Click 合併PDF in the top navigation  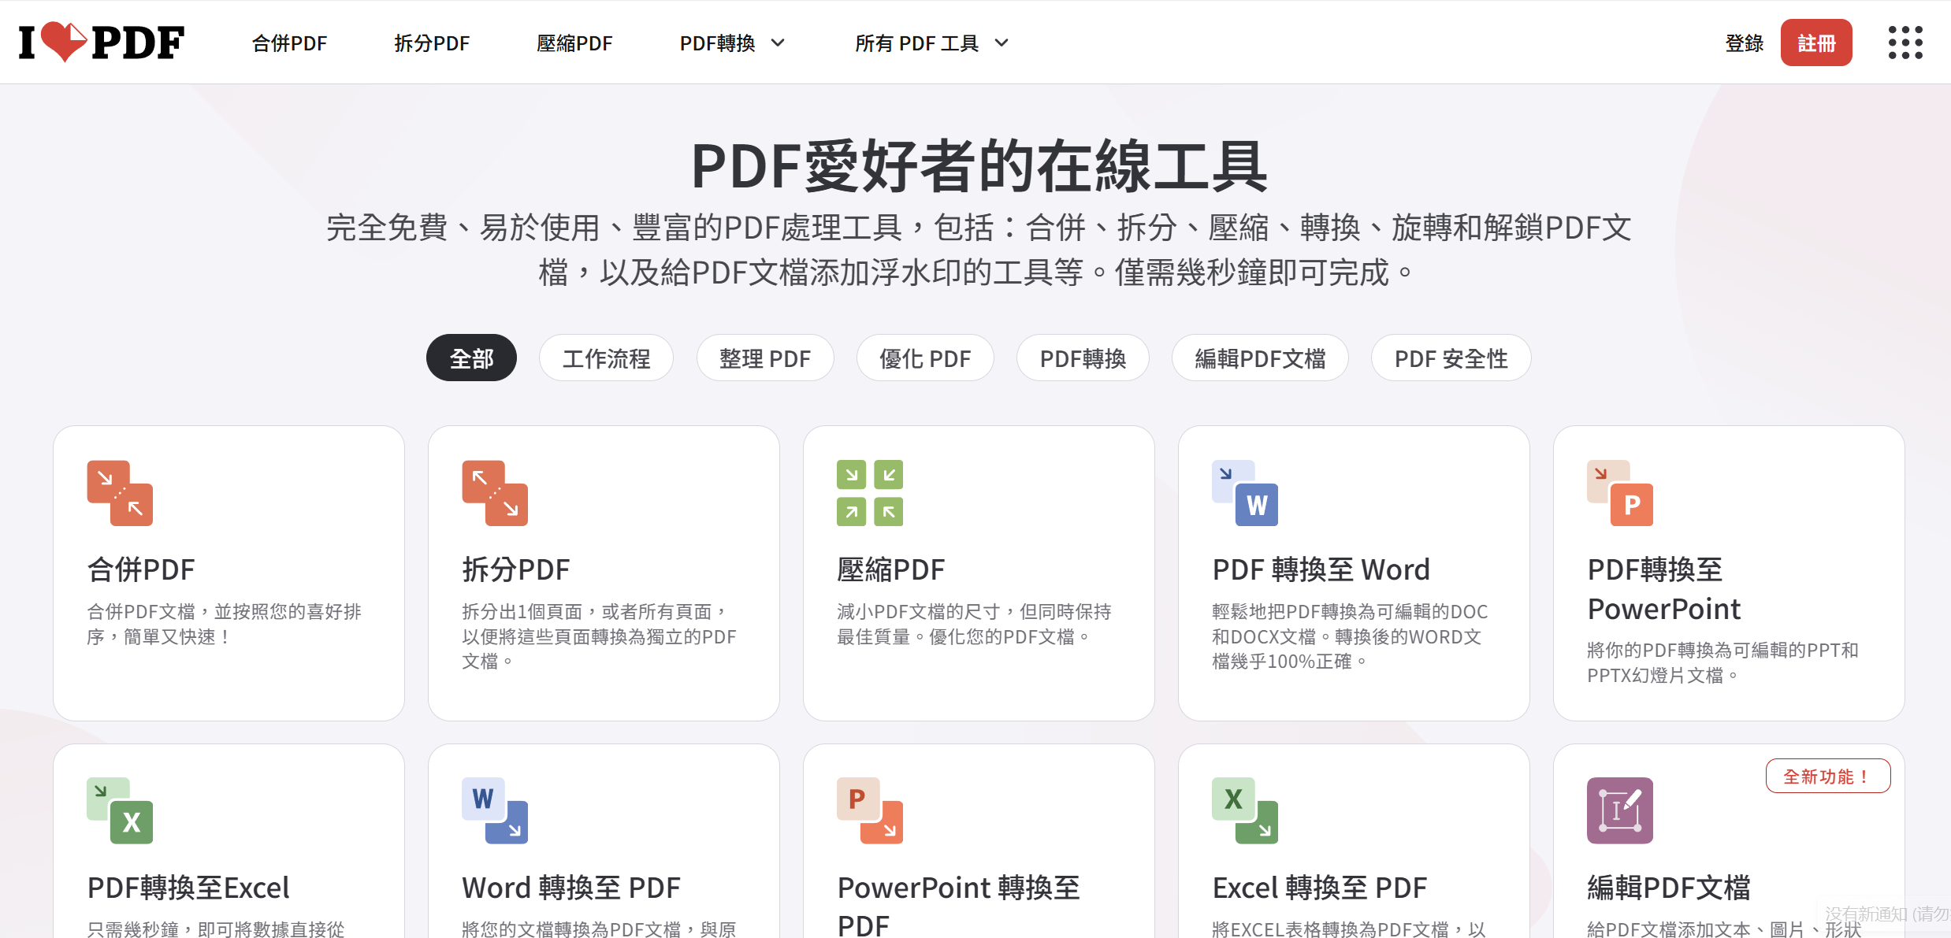pos(289,43)
